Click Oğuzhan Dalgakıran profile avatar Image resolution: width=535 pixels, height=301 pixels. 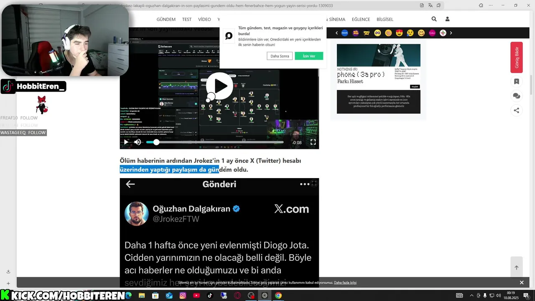[137, 214]
